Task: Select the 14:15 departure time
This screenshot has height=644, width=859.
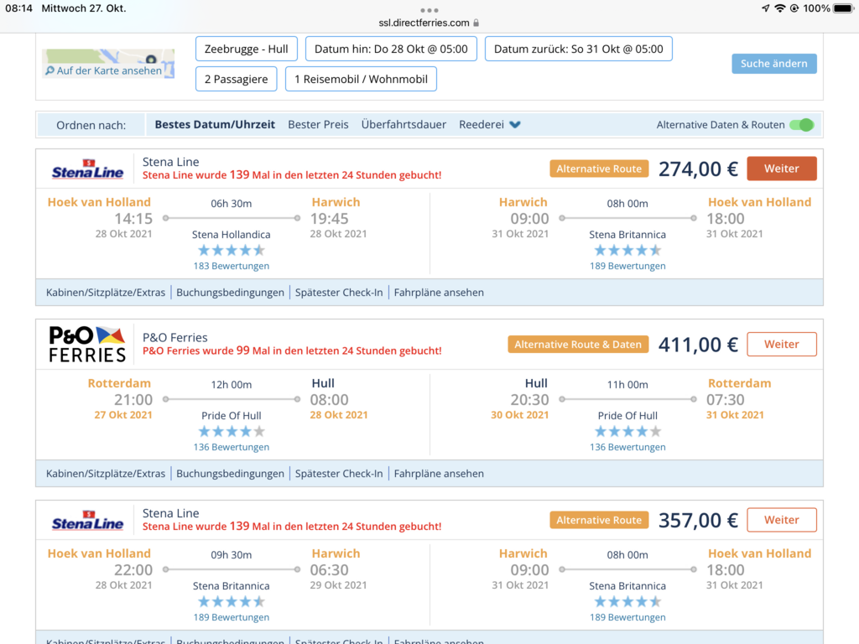Action: (x=133, y=219)
